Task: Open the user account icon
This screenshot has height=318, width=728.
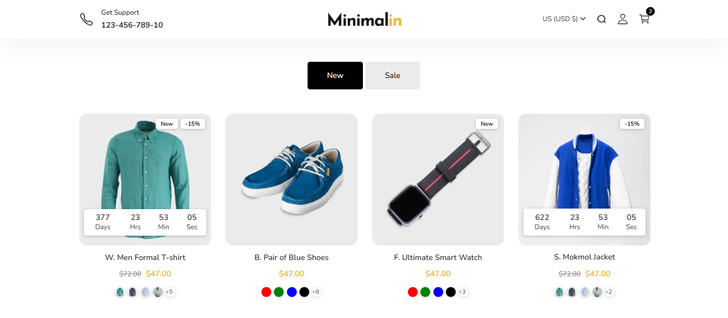Action: tap(623, 19)
